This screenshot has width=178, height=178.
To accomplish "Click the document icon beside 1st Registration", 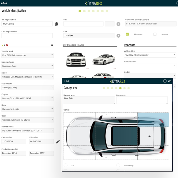I will pos(56,24).
